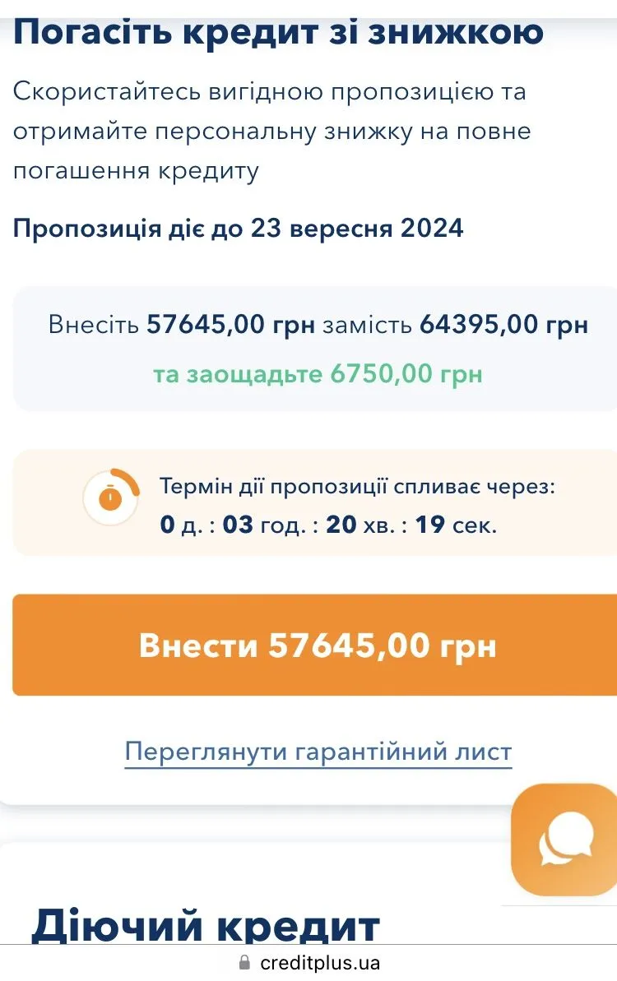Click the original amount 64395,00 грн

coord(503,325)
